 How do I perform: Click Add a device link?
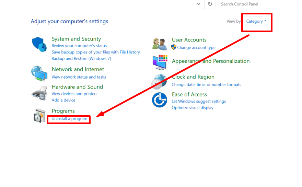pyautogui.click(x=63, y=100)
